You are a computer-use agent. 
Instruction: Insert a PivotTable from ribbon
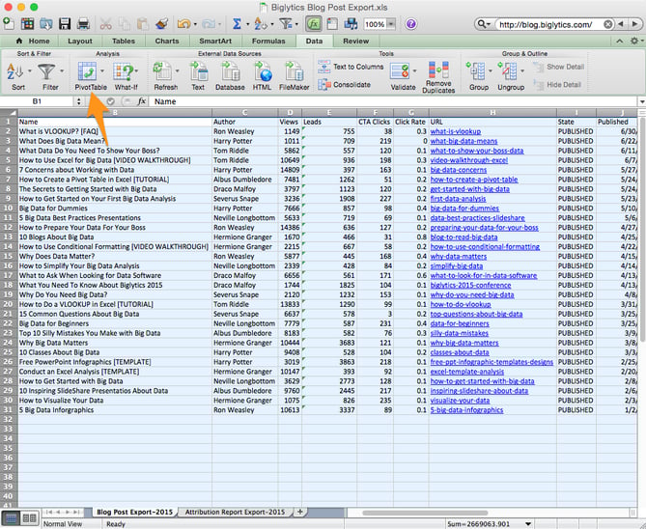point(87,76)
